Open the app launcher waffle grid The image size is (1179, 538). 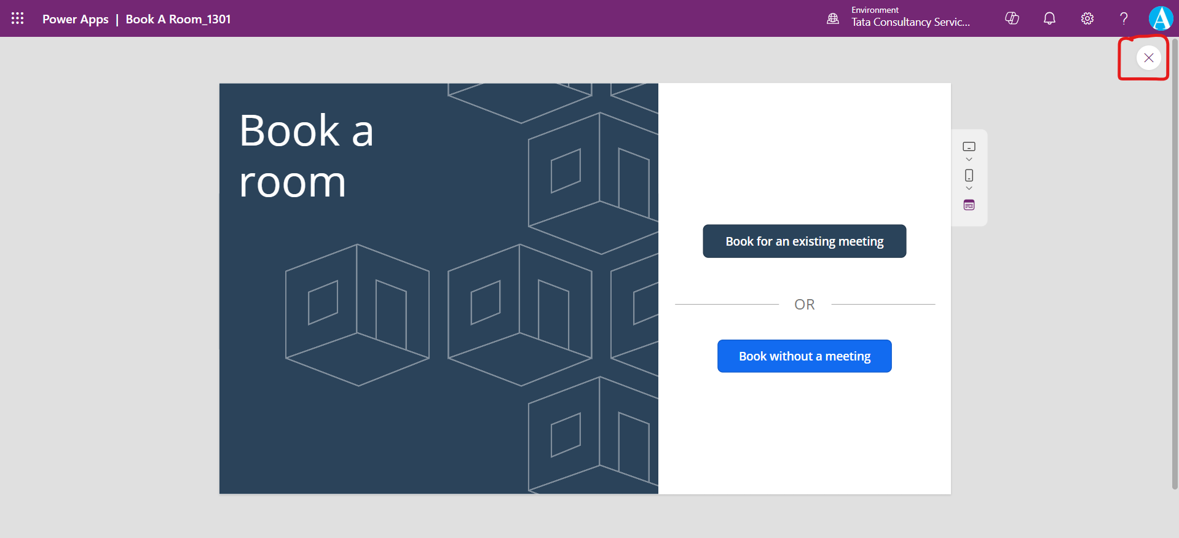point(17,18)
